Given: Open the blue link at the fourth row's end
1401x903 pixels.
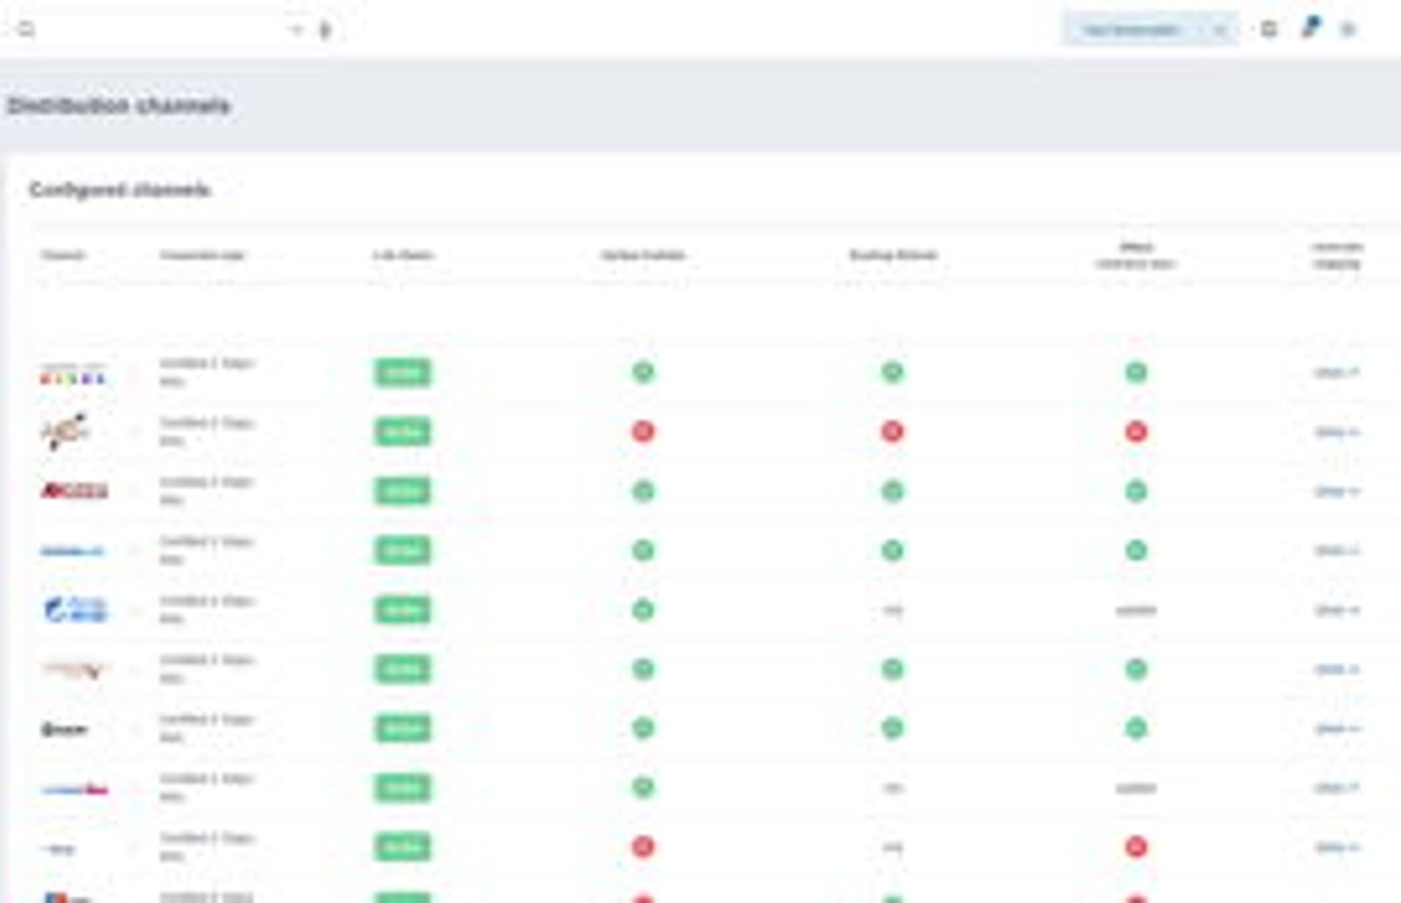Looking at the screenshot, I should pos(1336,551).
